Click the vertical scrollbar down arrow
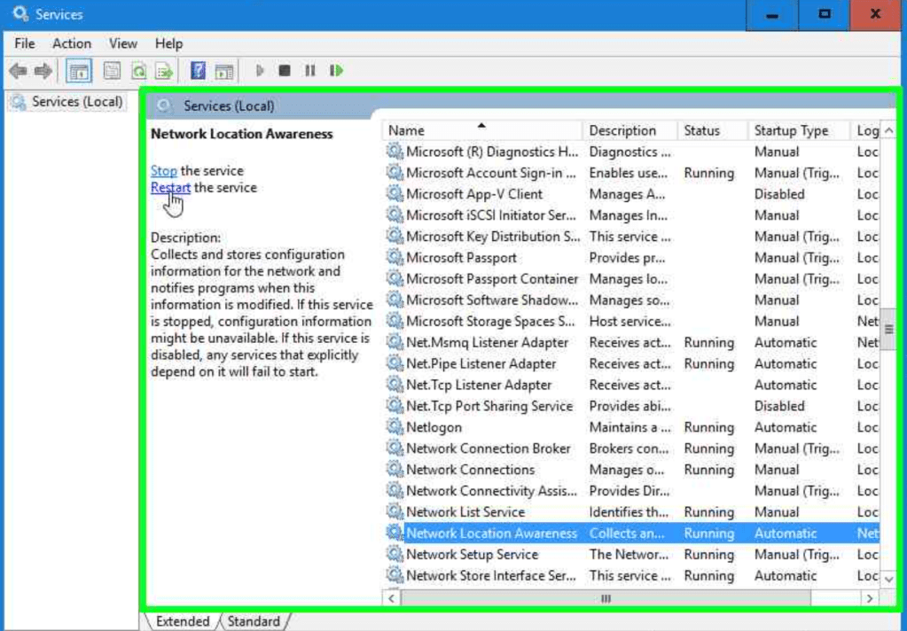 889,578
